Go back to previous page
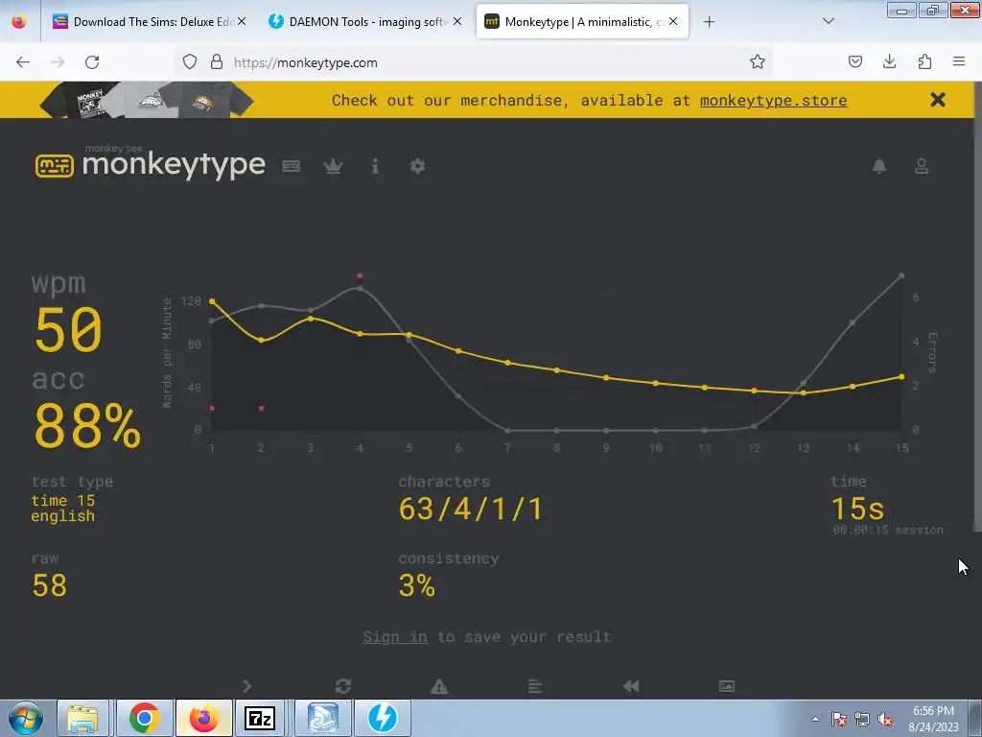Screen dimensions: 982x737 pyautogui.click(x=23, y=62)
